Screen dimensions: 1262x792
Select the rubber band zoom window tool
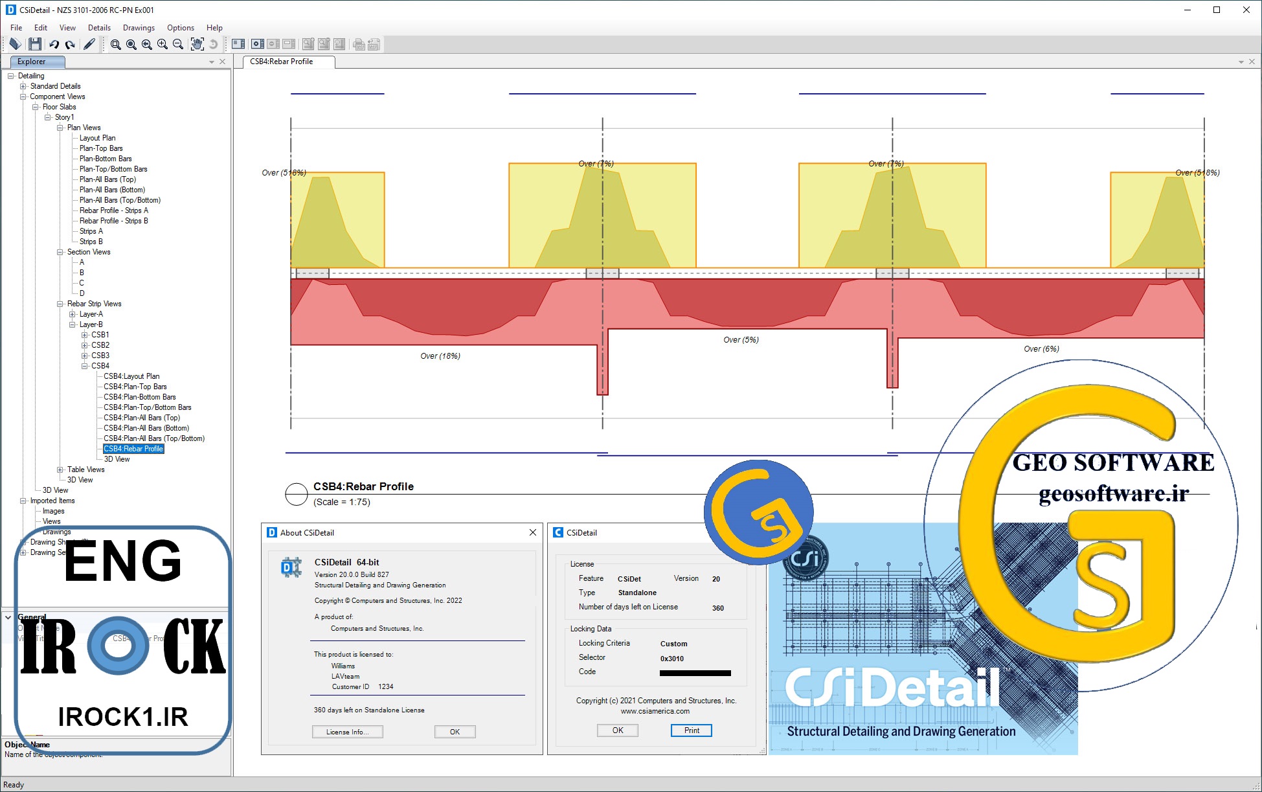115,44
